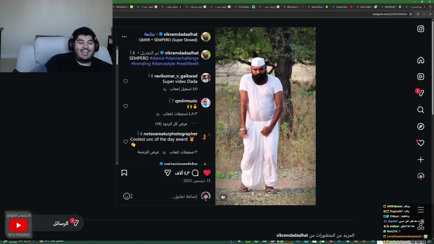This screenshot has width=434, height=244.
Task: Open qmiirmusic's profile name
Action: [186, 101]
